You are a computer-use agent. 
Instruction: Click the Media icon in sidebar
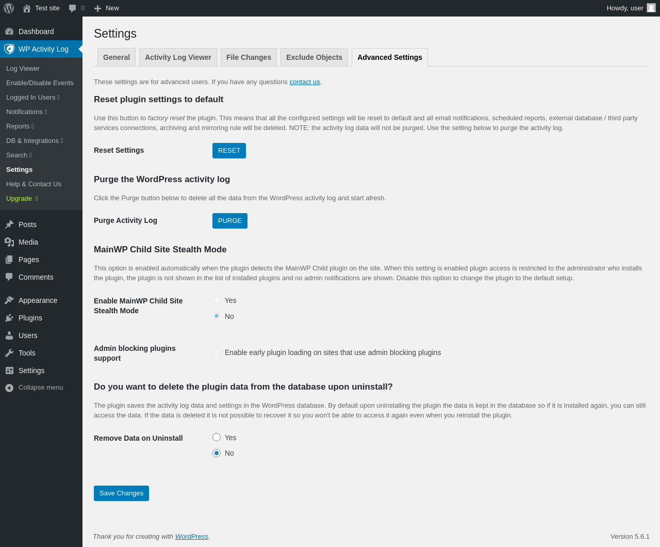tap(9, 242)
